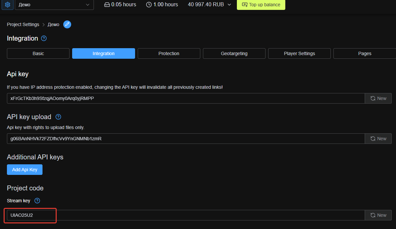
Task: Open the settings gear icon
Action: pyautogui.click(x=8, y=5)
